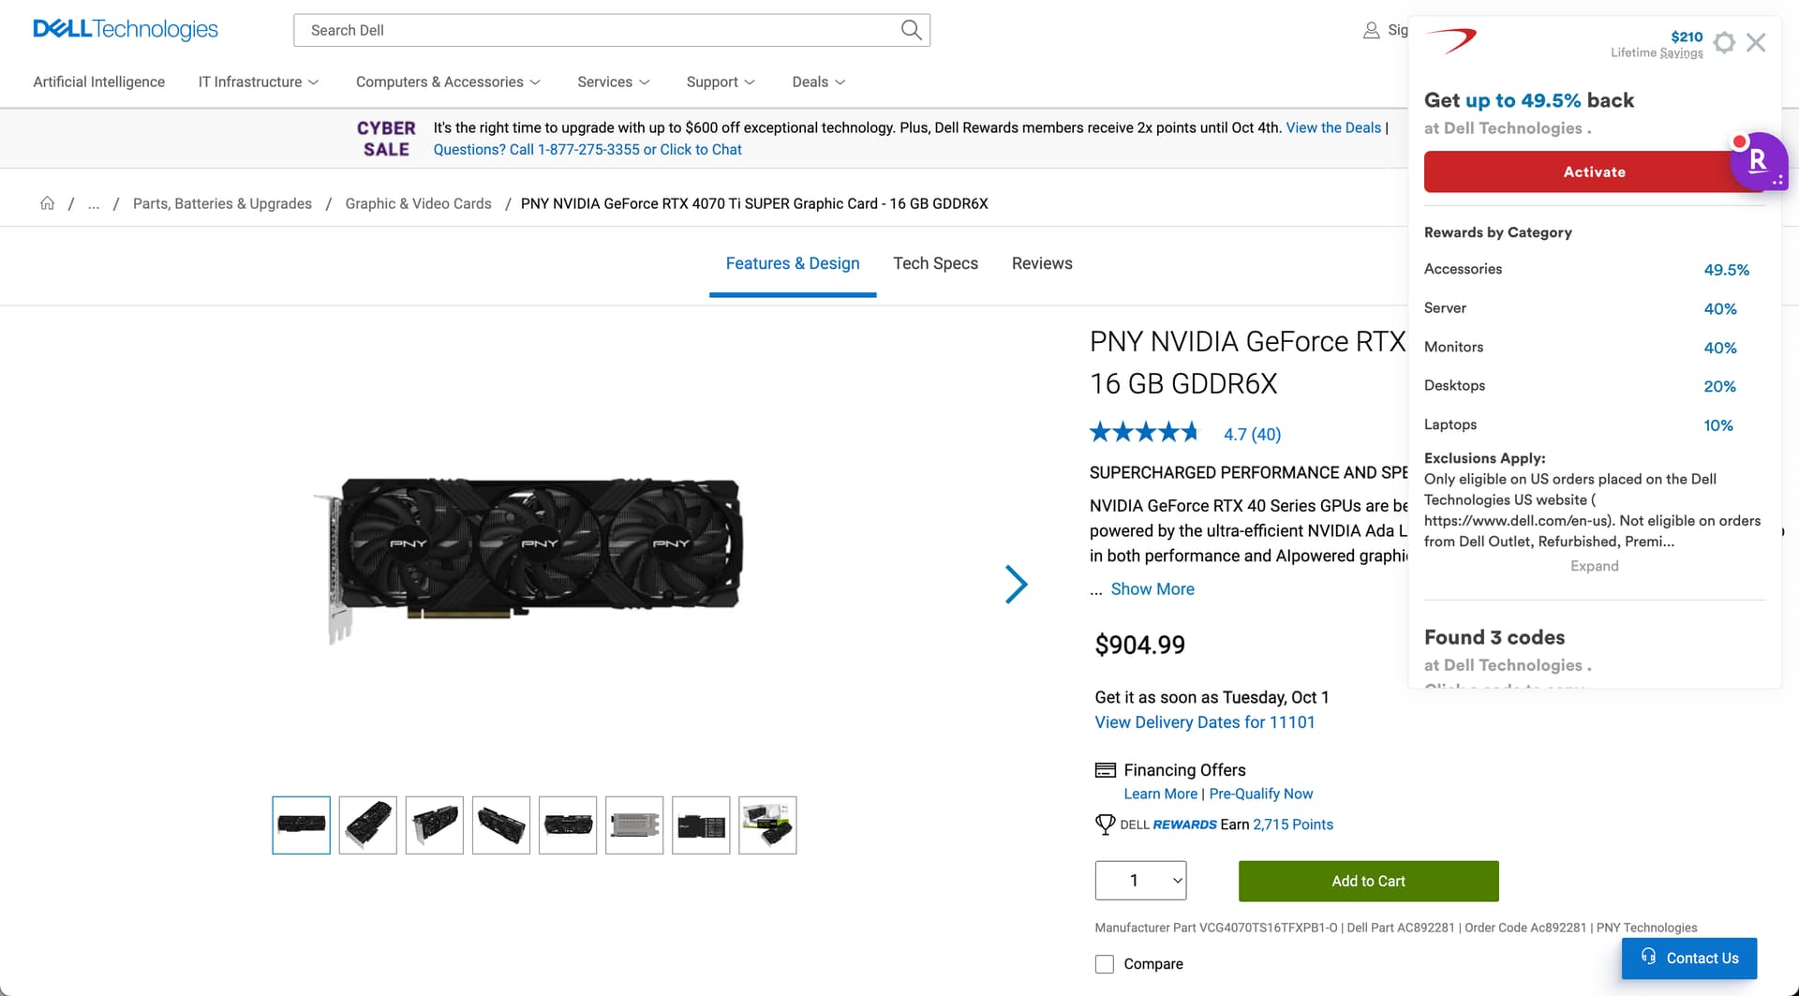The width and height of the screenshot is (1799, 996).
Task: Select the retail box packaging thumbnail
Action: (x=767, y=825)
